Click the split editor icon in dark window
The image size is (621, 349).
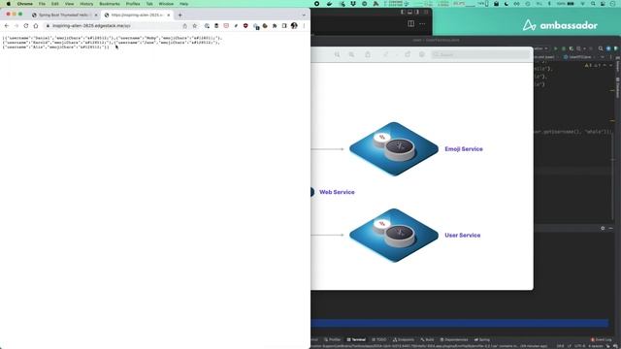click(410, 23)
